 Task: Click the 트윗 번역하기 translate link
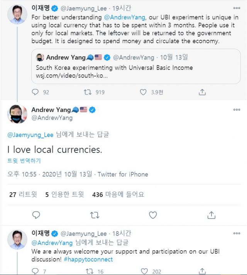coord(24,161)
